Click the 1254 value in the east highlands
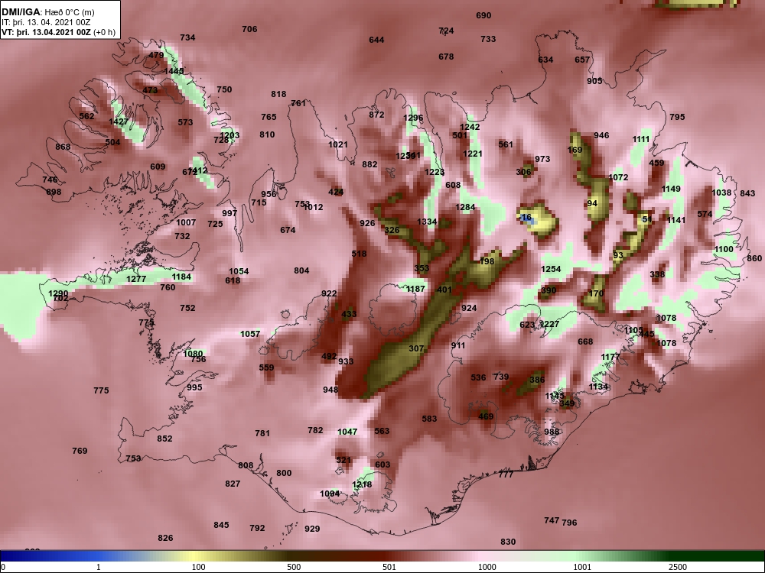This screenshot has width=765, height=573. coord(551,269)
